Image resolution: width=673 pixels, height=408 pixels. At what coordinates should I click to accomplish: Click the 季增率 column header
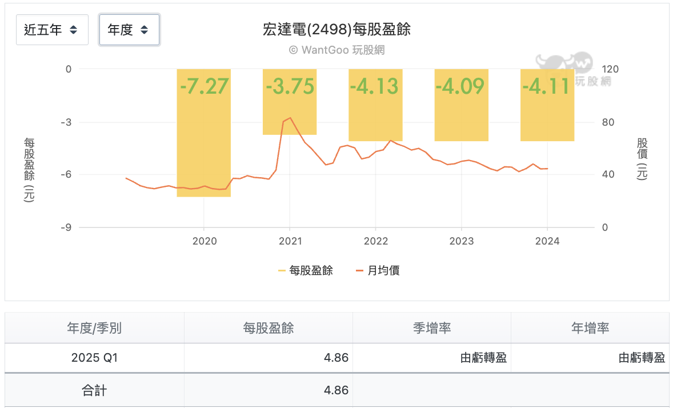432,327
